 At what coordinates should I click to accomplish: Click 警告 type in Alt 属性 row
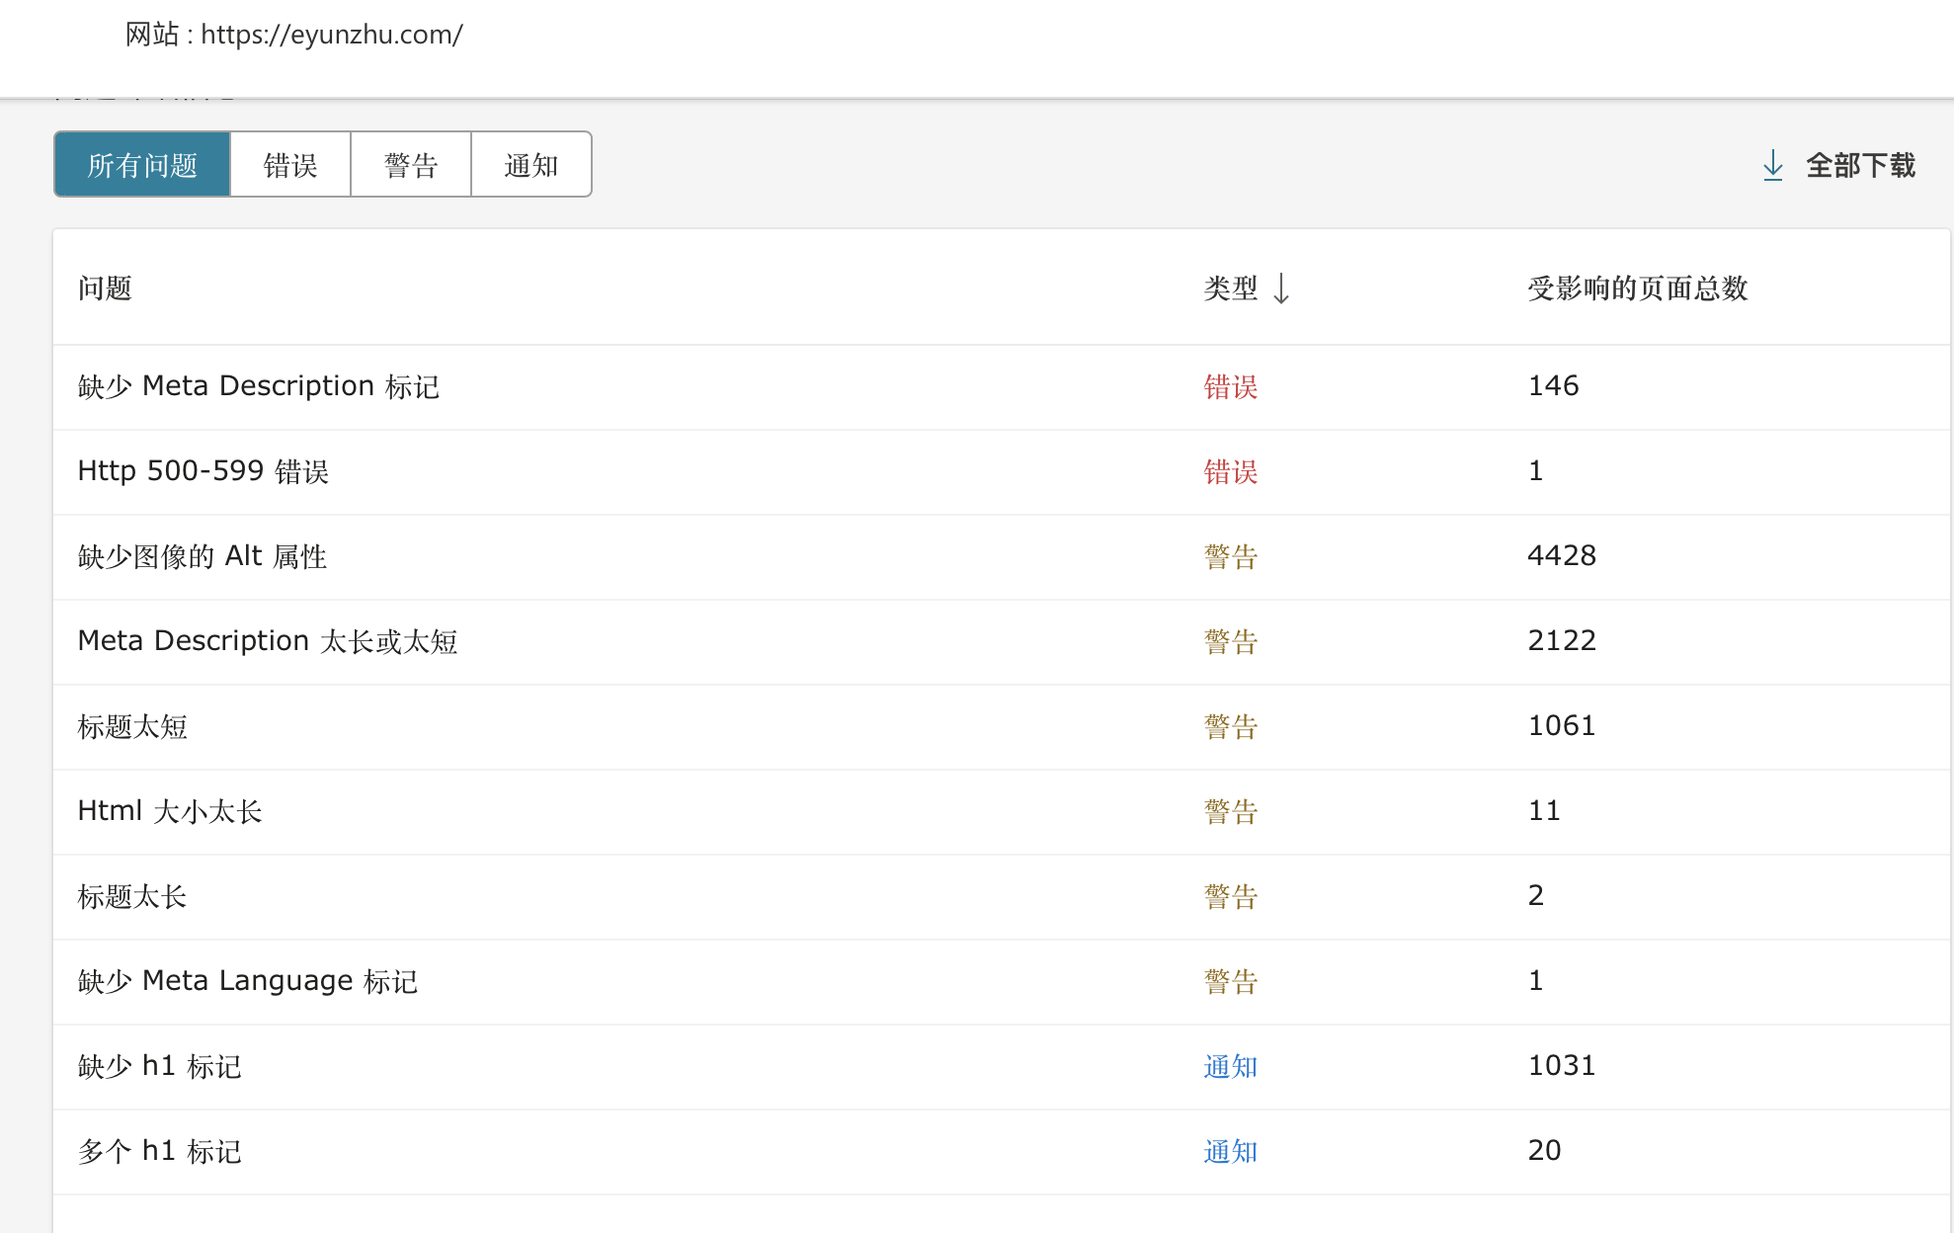[1231, 556]
